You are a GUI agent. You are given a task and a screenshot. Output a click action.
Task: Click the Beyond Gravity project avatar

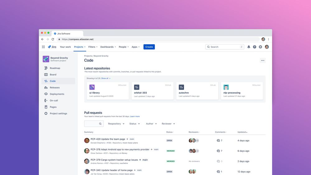pyautogui.click(x=46, y=59)
